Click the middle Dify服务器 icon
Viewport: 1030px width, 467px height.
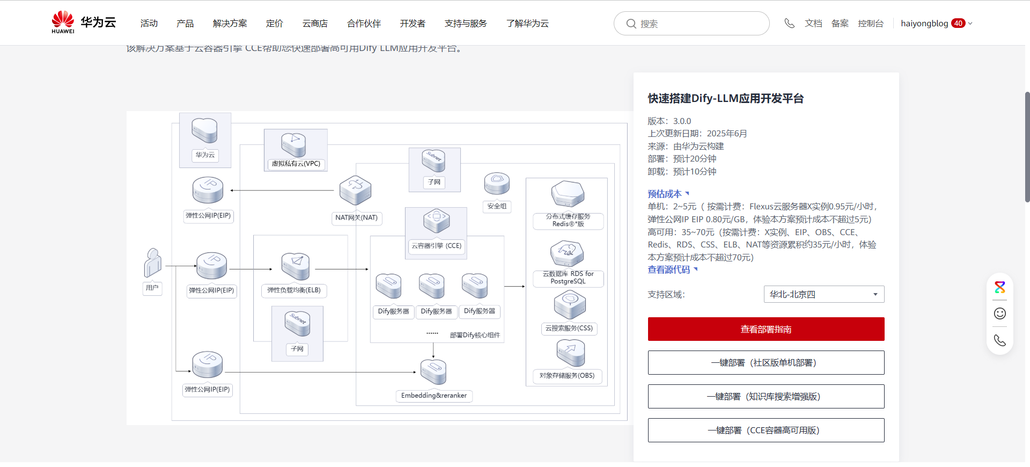431,286
